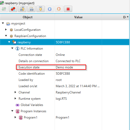Click the build and load binary icon

(x=22, y=9)
